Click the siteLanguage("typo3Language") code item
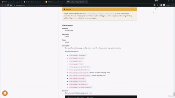This screenshot has height=98, width=175. coord(79,73)
